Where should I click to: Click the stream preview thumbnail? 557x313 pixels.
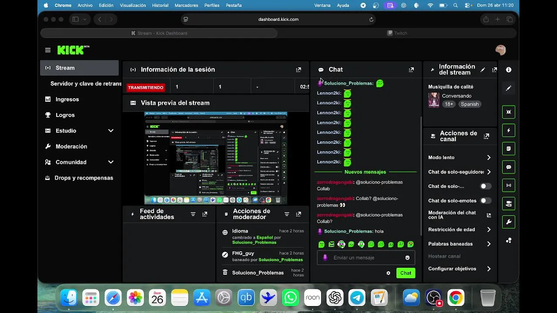coord(216,158)
